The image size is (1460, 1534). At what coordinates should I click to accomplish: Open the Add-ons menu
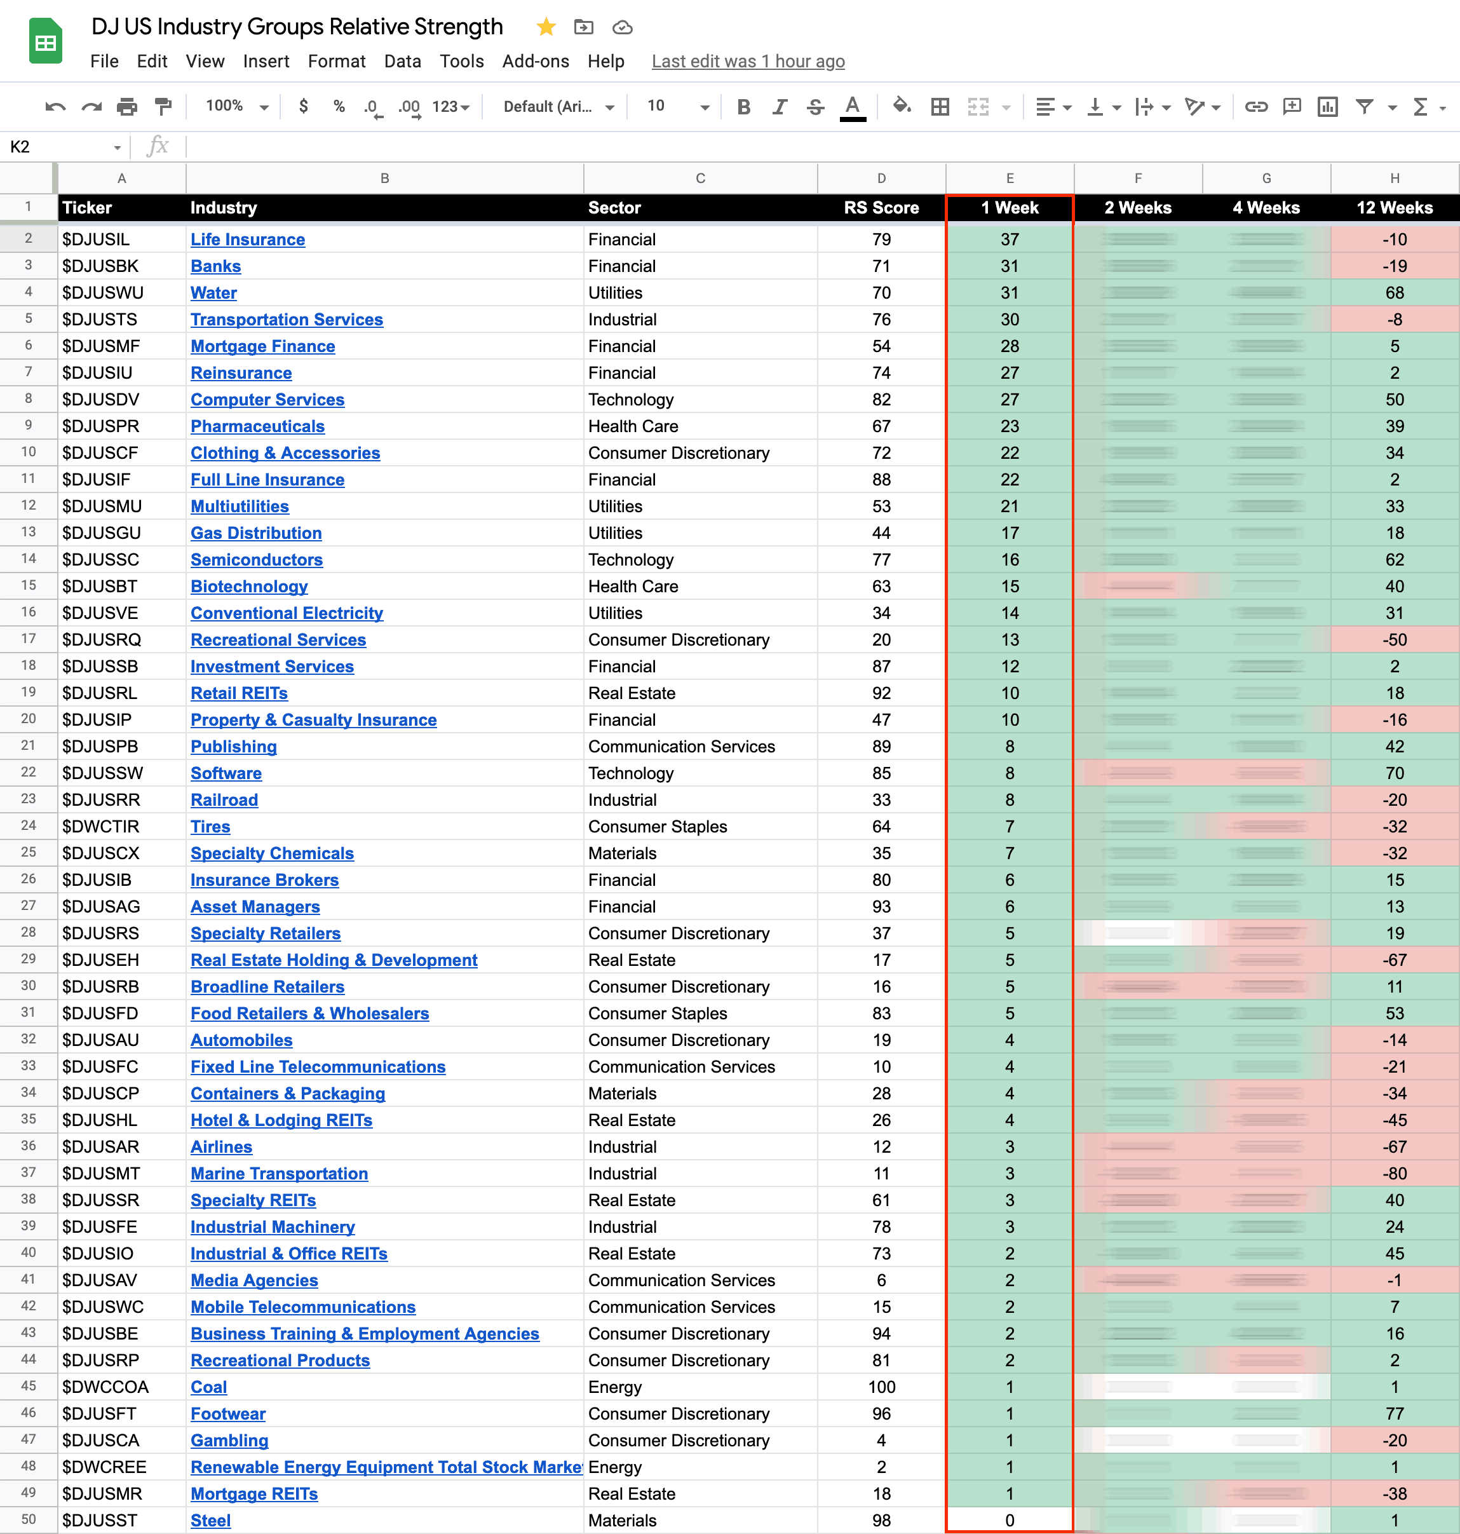[536, 62]
